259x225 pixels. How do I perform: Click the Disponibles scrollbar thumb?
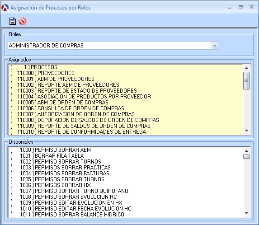coord(246,156)
